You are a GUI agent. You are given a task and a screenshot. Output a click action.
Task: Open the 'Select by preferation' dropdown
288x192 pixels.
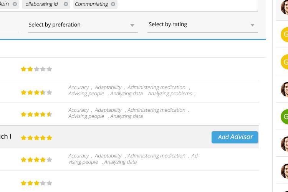tap(83, 25)
